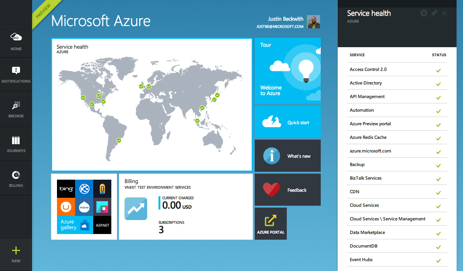This screenshot has width=463, height=271.
Task: Select the ASP.NET gallery tile
Action: 102,225
